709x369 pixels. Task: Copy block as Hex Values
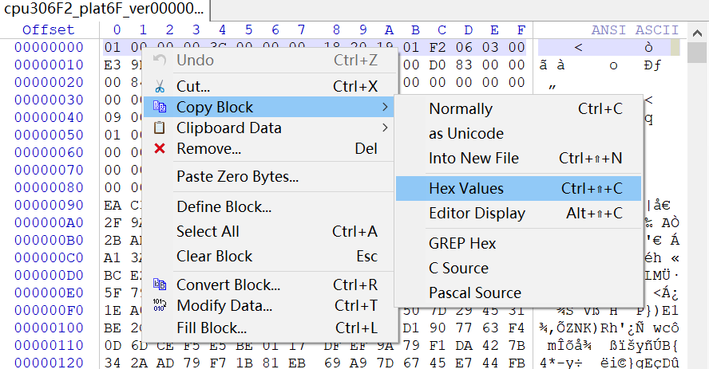point(519,189)
